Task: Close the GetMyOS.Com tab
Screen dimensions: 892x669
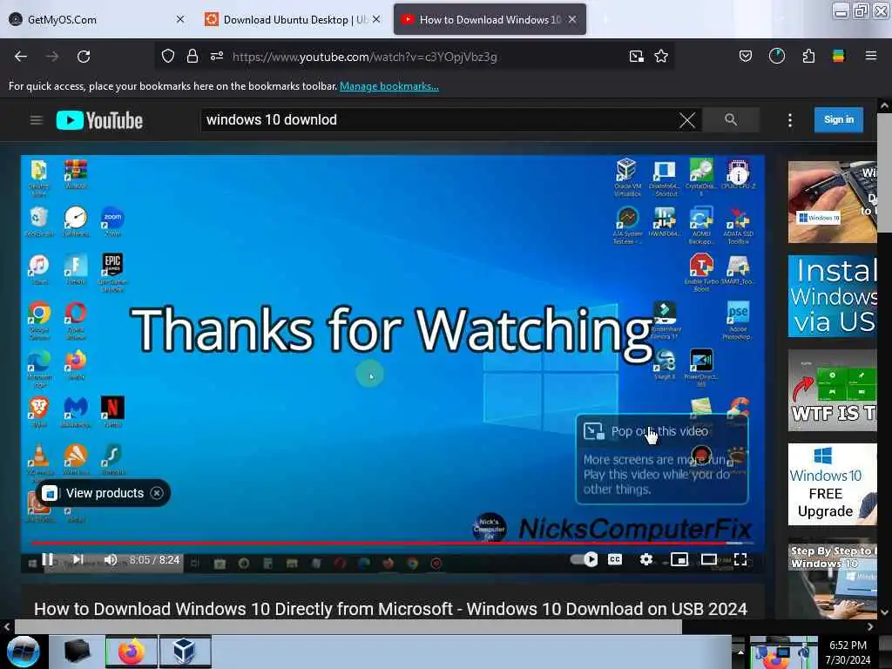Action: [180, 19]
